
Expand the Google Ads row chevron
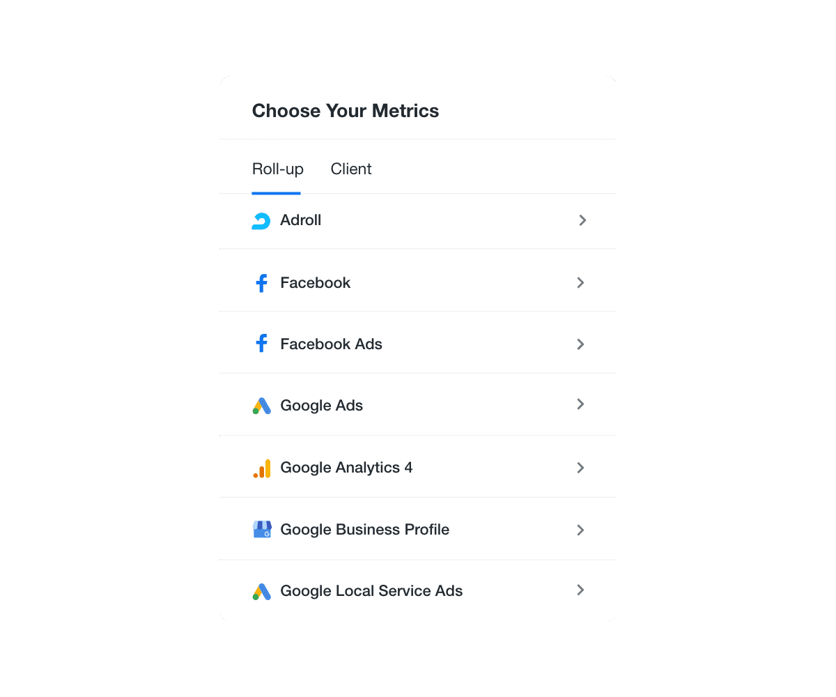(x=580, y=404)
